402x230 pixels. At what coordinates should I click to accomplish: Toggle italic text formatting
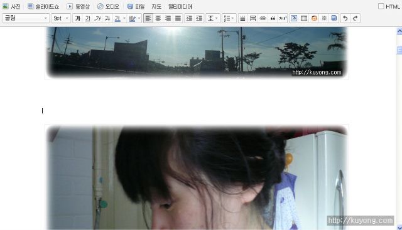97,18
